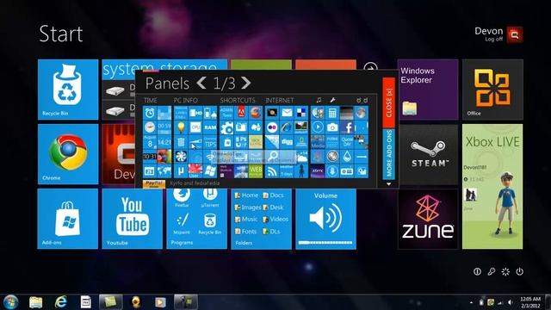Viewport: 551px width, 310px height.
Task: Click the Volume speaker tile icon
Action: pyautogui.click(x=325, y=218)
